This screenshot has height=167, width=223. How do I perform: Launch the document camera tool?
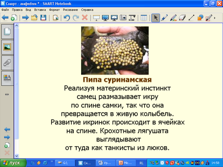[132, 18]
